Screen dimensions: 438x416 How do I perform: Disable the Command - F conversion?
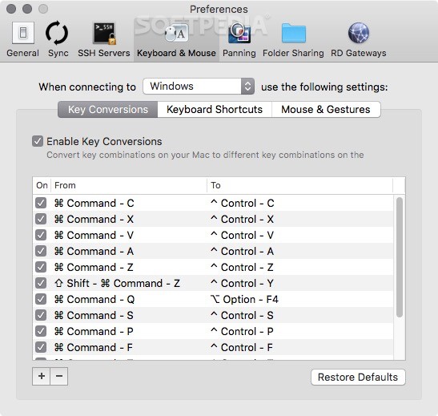point(41,347)
